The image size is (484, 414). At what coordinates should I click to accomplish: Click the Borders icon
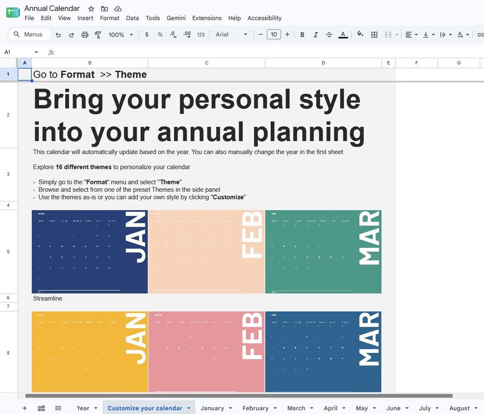(x=374, y=35)
